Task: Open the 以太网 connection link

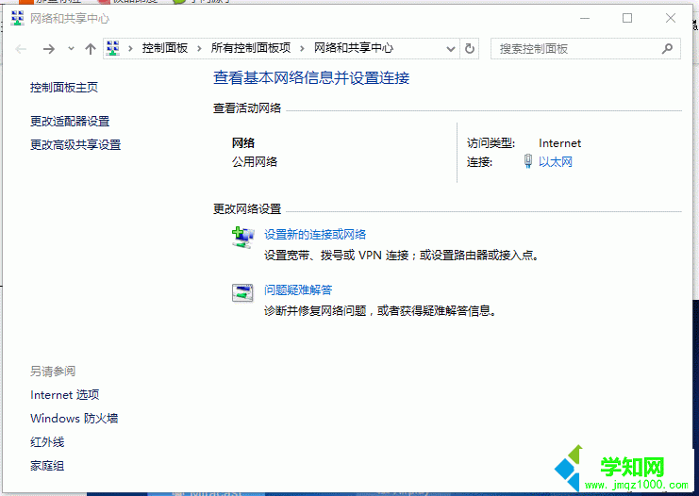Action: click(x=556, y=162)
